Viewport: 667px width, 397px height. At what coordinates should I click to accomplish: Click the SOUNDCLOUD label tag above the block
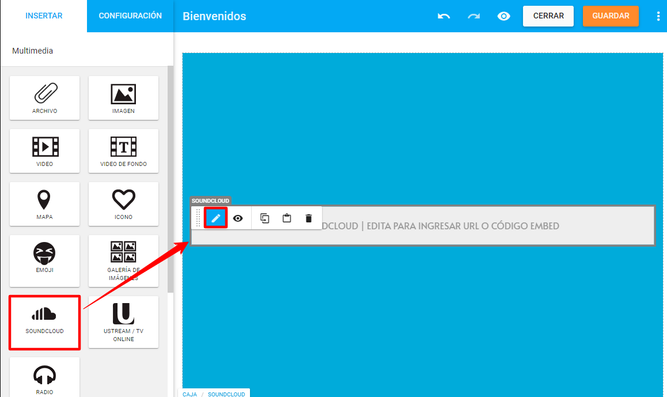[210, 201]
